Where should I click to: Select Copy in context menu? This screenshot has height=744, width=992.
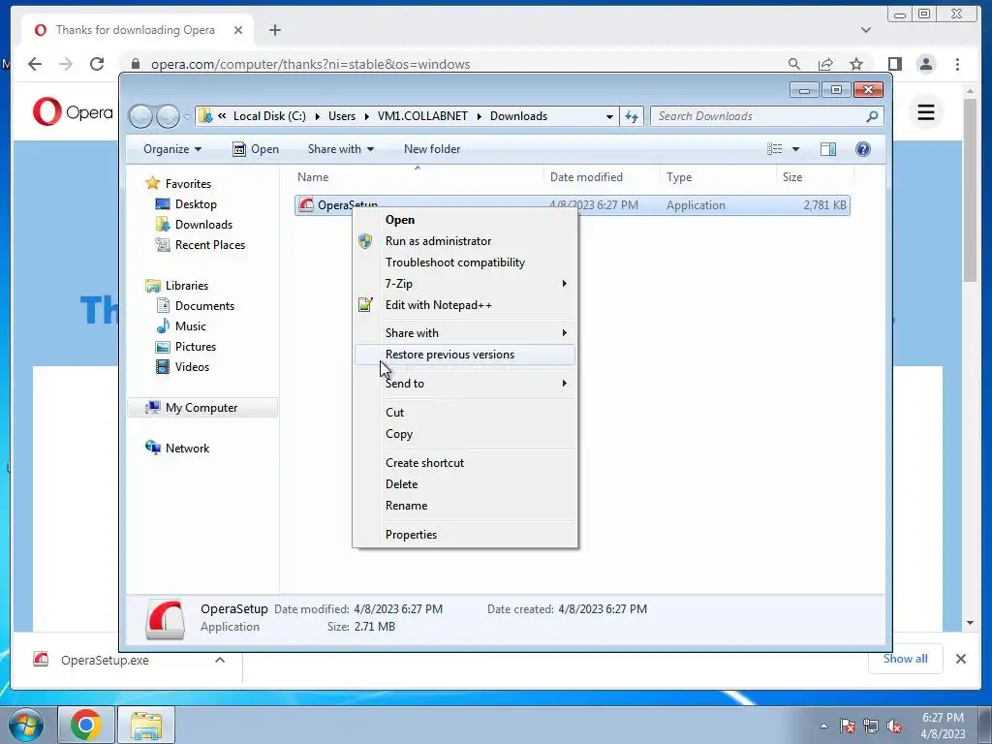[x=465, y=434]
